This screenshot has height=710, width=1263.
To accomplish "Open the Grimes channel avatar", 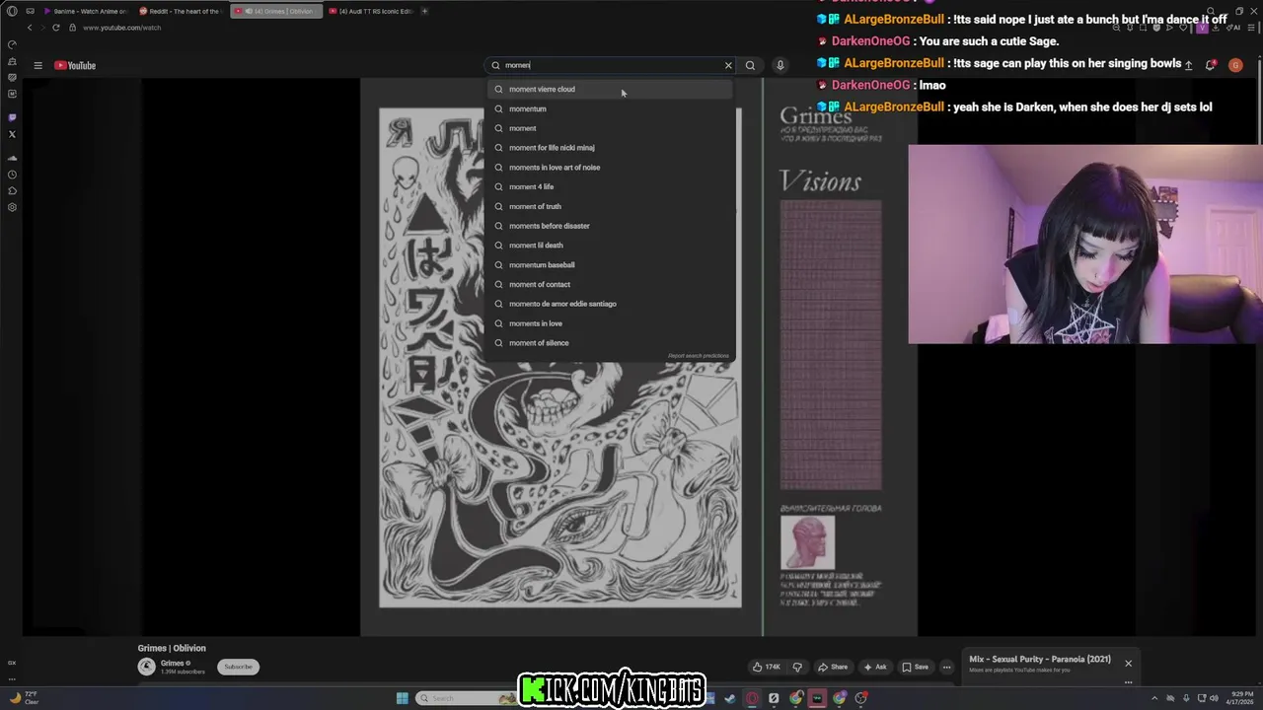I will click(x=146, y=667).
